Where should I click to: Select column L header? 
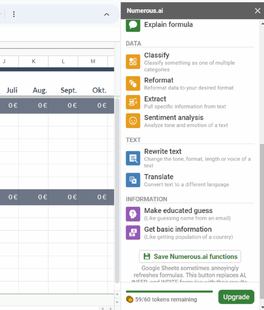click(63, 61)
